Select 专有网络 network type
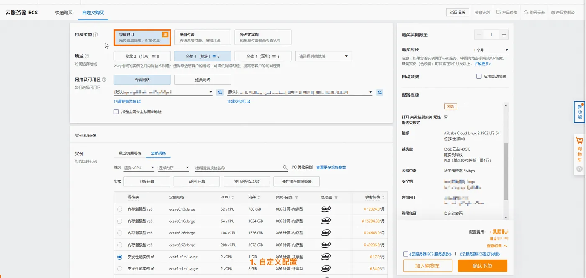 pos(142,80)
